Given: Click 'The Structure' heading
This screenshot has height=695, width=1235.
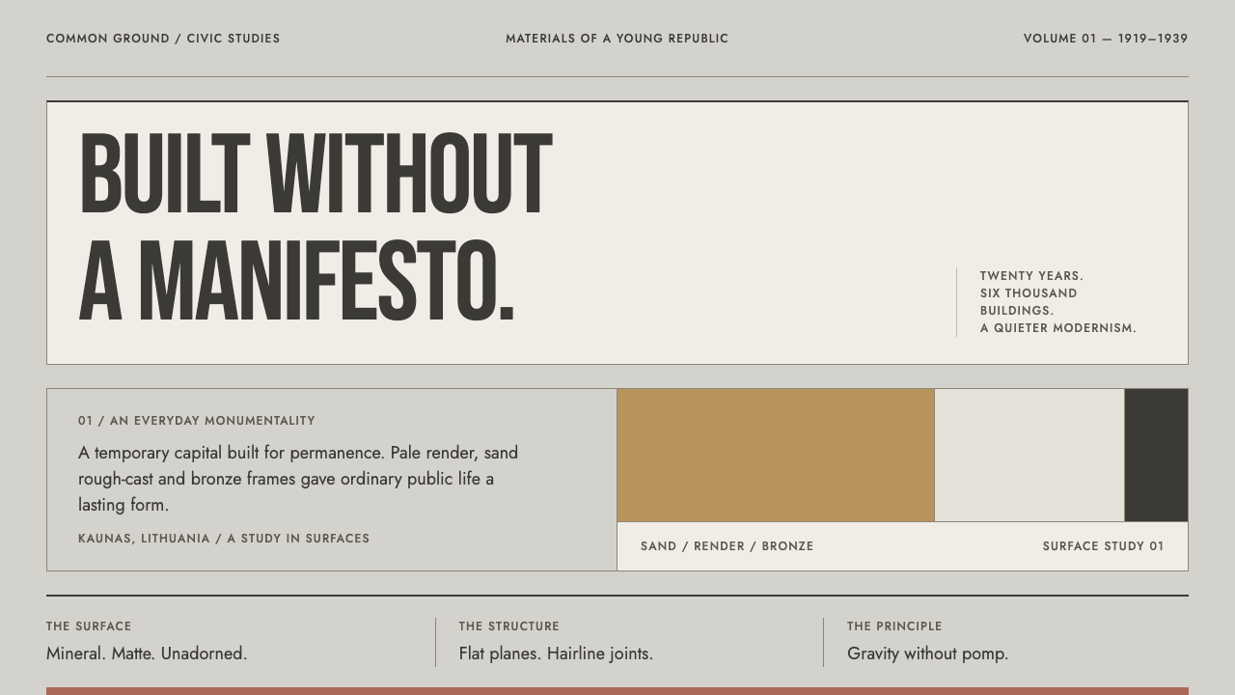Looking at the screenshot, I should pyautogui.click(x=509, y=626).
